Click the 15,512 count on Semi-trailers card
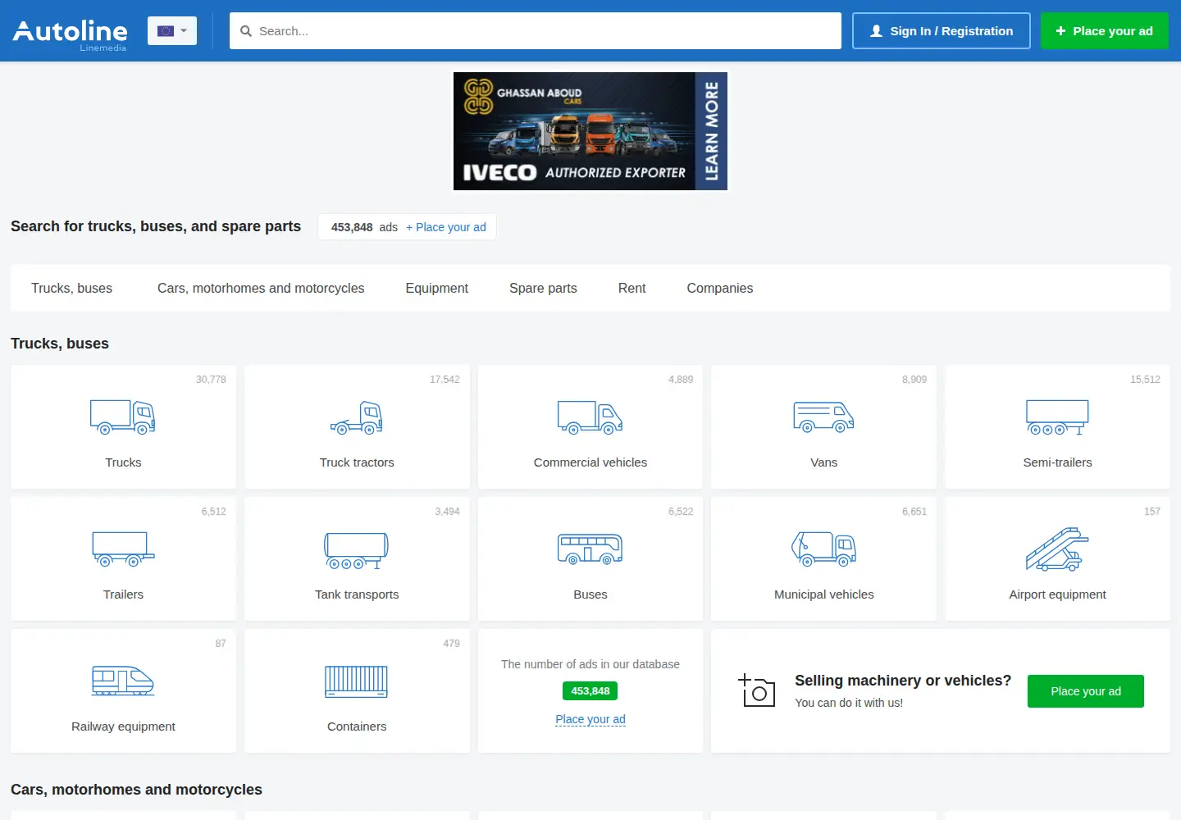The height and width of the screenshot is (820, 1181). pos(1145,380)
